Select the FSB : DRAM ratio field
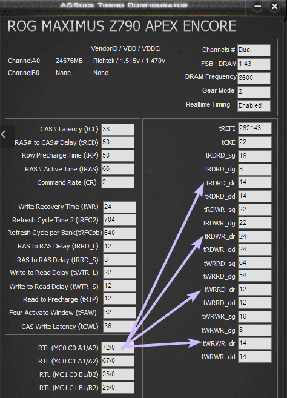Viewport: 287px width, 398px height. point(254,64)
